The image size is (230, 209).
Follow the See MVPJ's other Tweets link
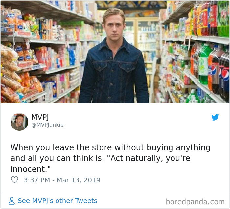coord(57,201)
